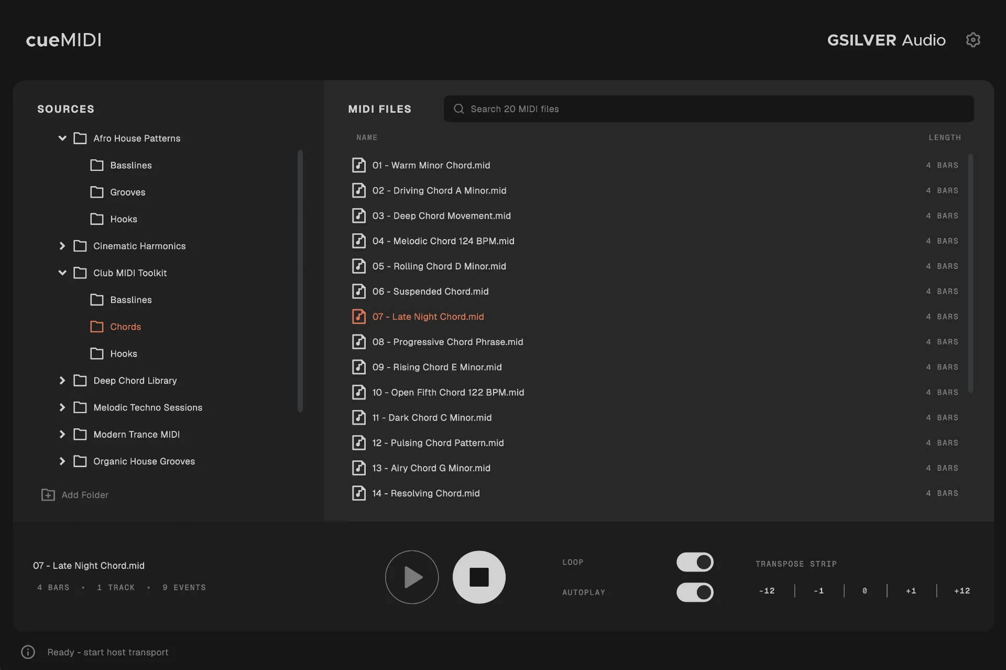The width and height of the screenshot is (1006, 670).
Task: Sort by the LENGTH column header
Action: tap(945, 137)
